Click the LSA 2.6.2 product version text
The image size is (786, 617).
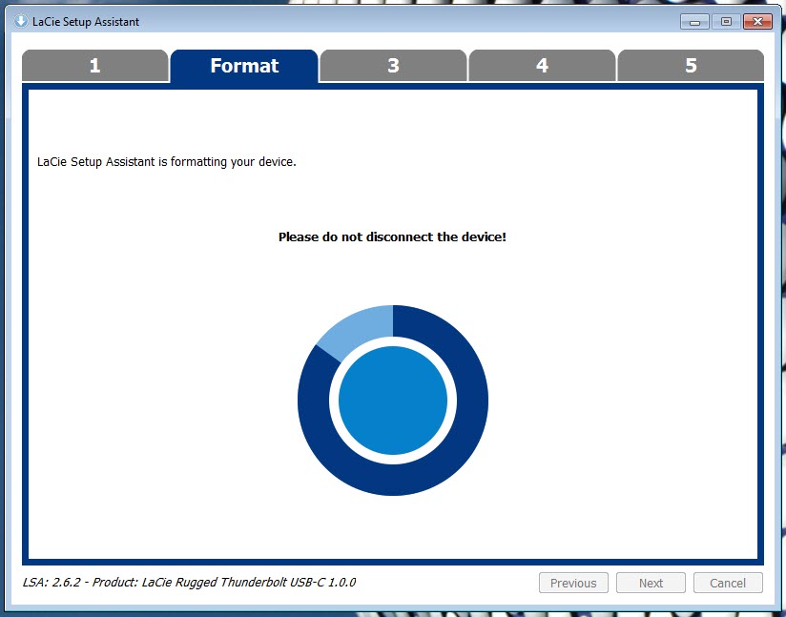click(189, 583)
